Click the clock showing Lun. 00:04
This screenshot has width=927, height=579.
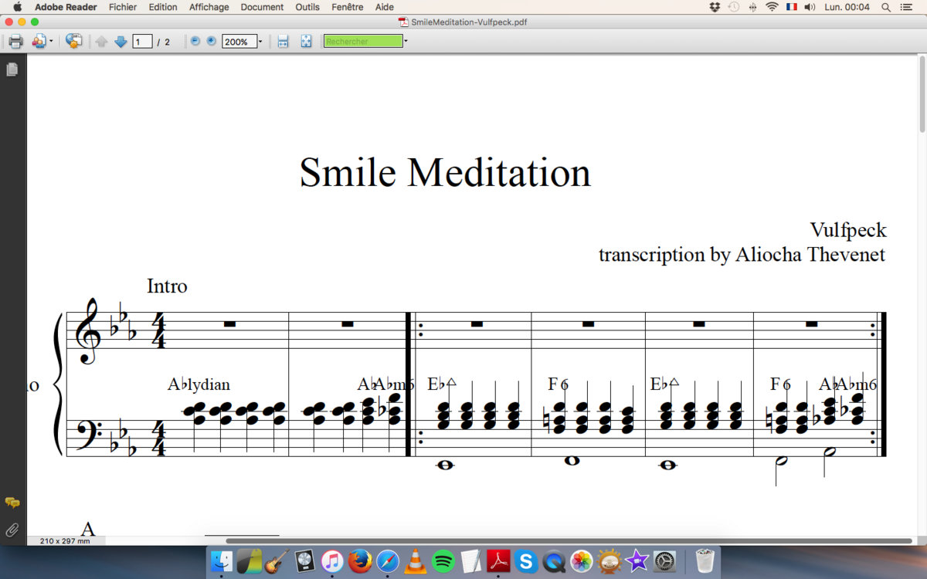pos(847,7)
